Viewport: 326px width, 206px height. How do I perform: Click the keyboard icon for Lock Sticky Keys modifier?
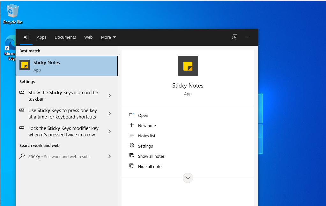coord(22,128)
